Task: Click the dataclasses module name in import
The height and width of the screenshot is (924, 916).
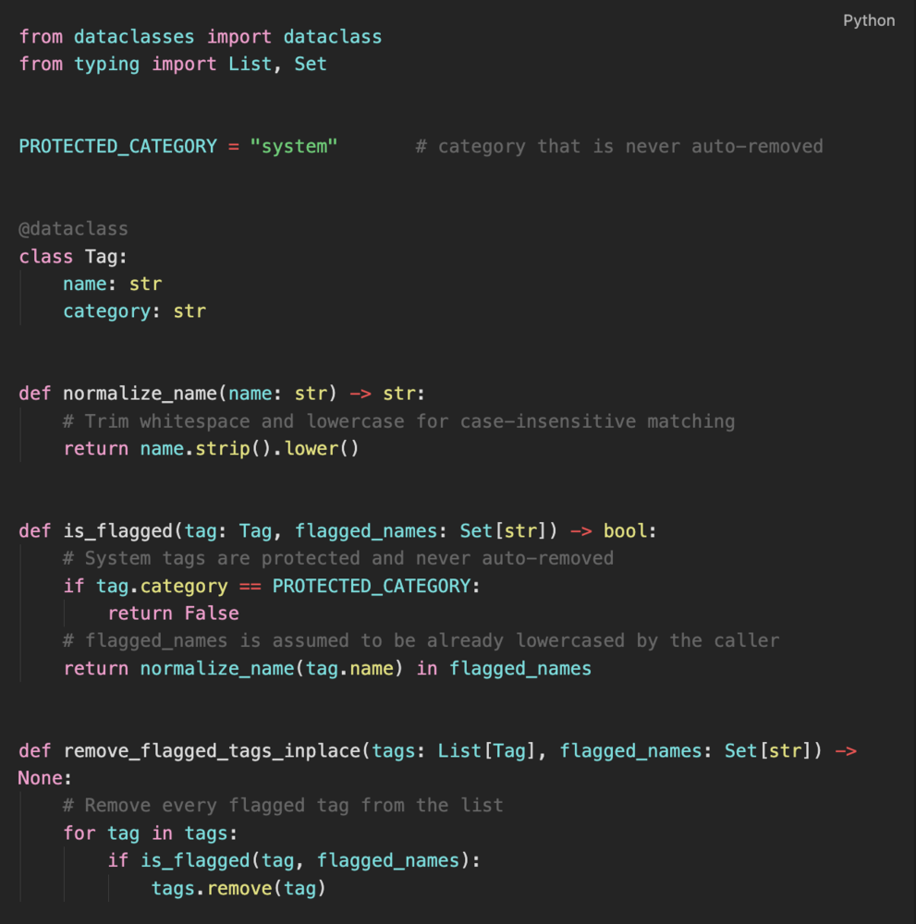Action: [x=134, y=37]
